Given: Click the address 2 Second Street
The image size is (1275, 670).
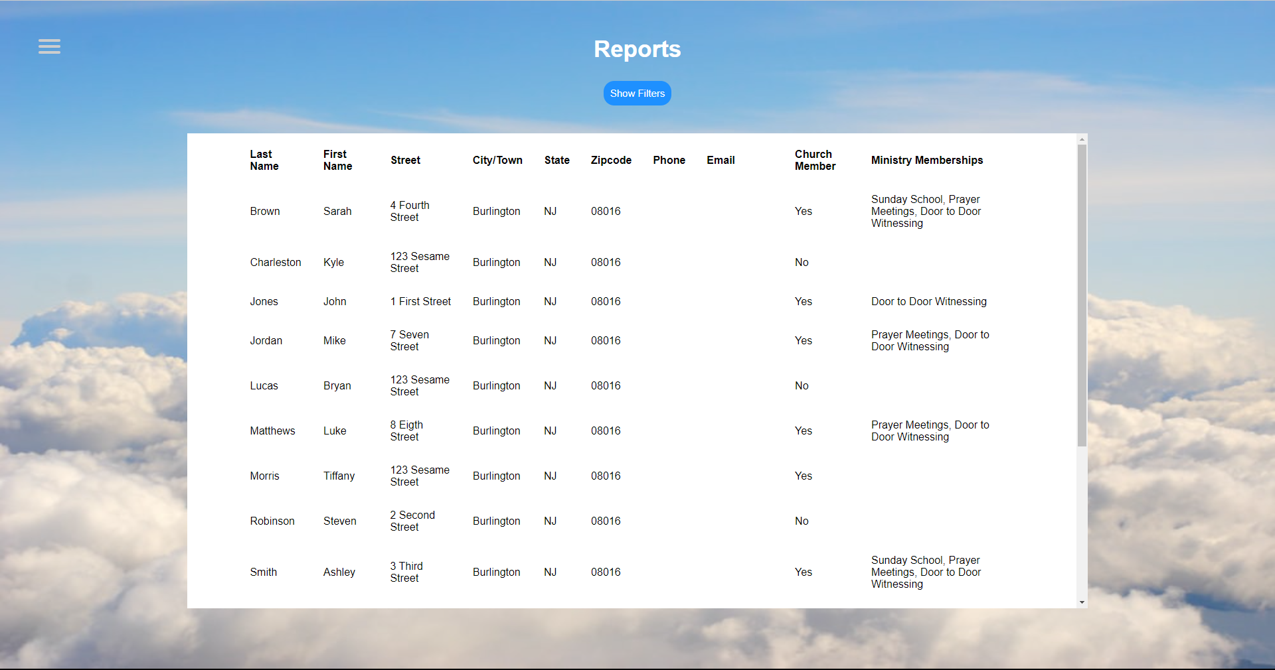Looking at the screenshot, I should 412,521.
